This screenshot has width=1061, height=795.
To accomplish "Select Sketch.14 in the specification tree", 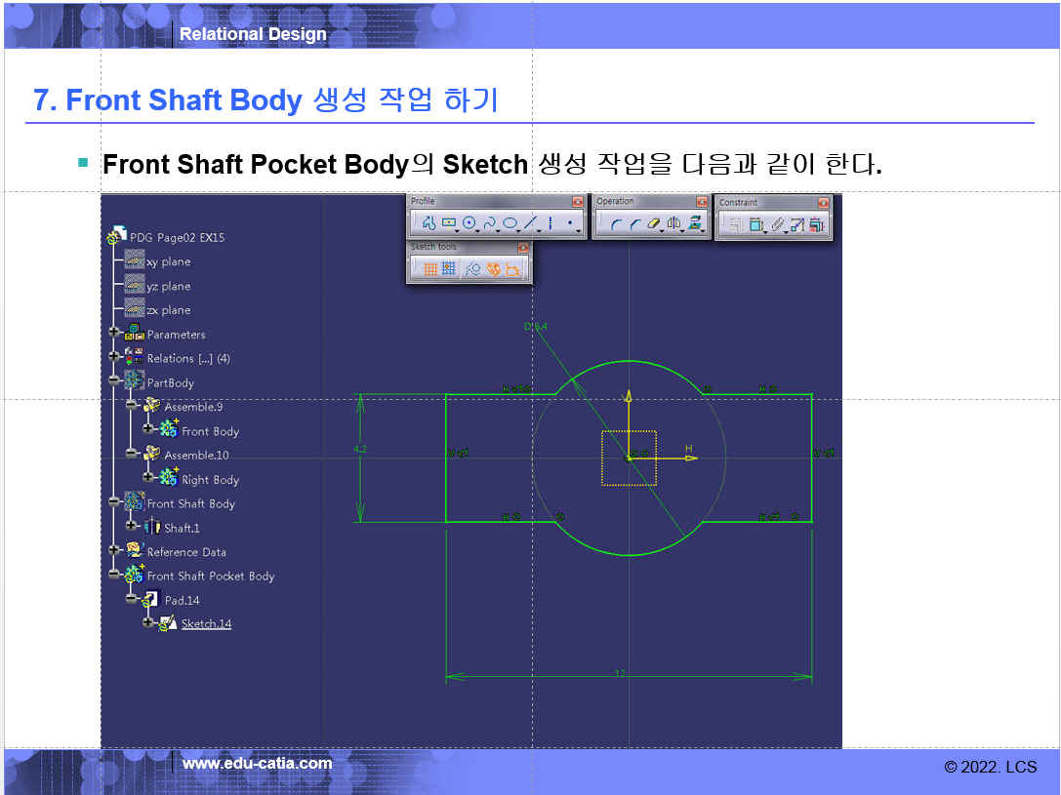I will pyautogui.click(x=206, y=624).
